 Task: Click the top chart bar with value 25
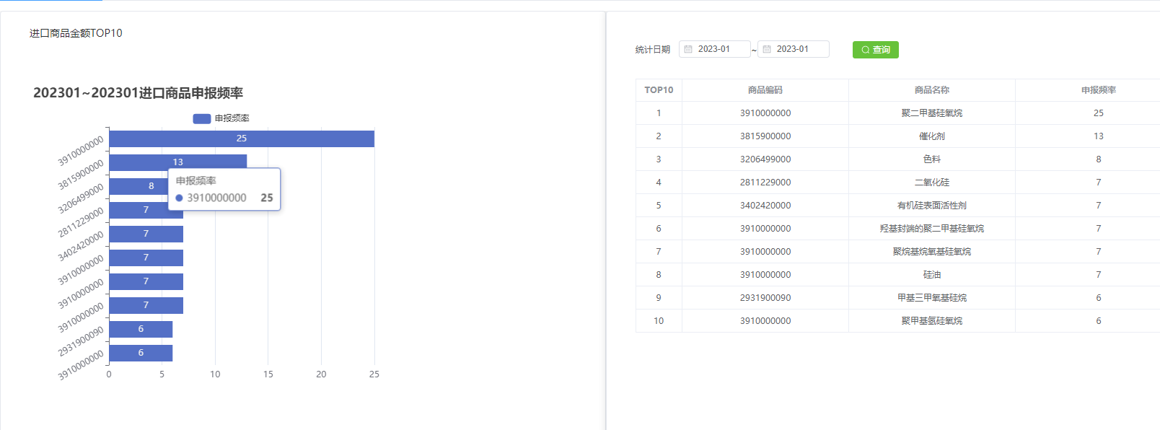242,139
